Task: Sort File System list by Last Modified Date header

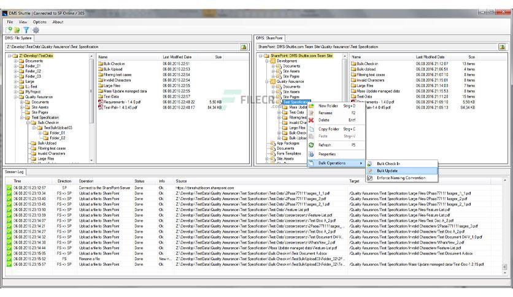Action: [x=177, y=57]
